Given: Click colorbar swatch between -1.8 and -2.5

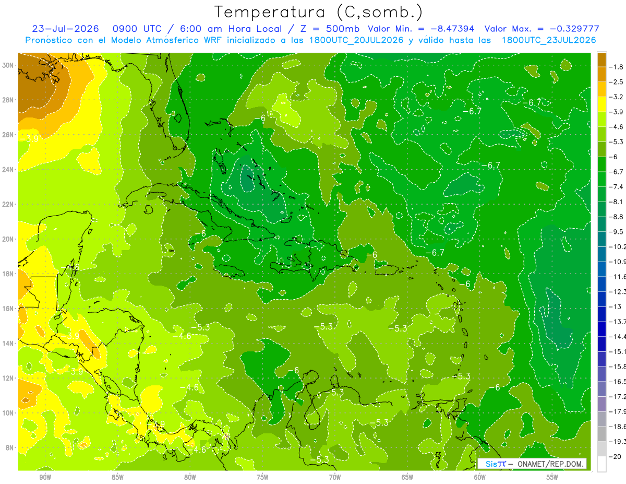Looking at the screenshot, I should [601, 74].
